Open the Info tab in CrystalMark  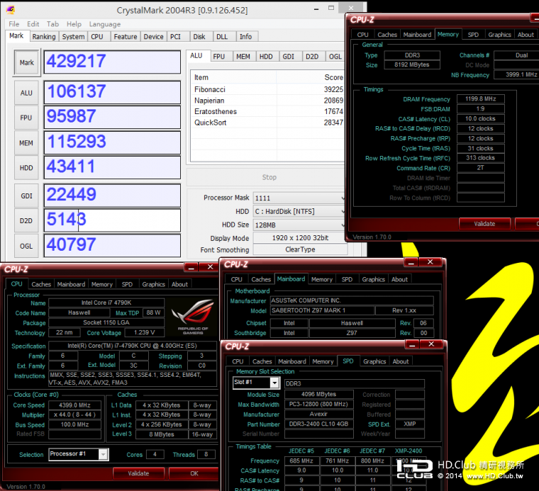(x=245, y=37)
